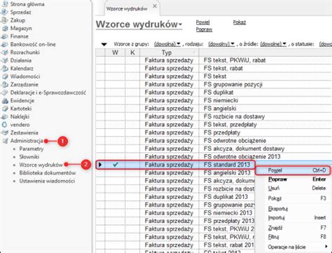
Task: Click the Ewidencje module icon
Action: (x=5, y=101)
